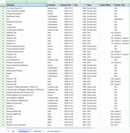Screen dimensions: 130x133
Task: Select the Company header cell
Action: coord(54,5)
